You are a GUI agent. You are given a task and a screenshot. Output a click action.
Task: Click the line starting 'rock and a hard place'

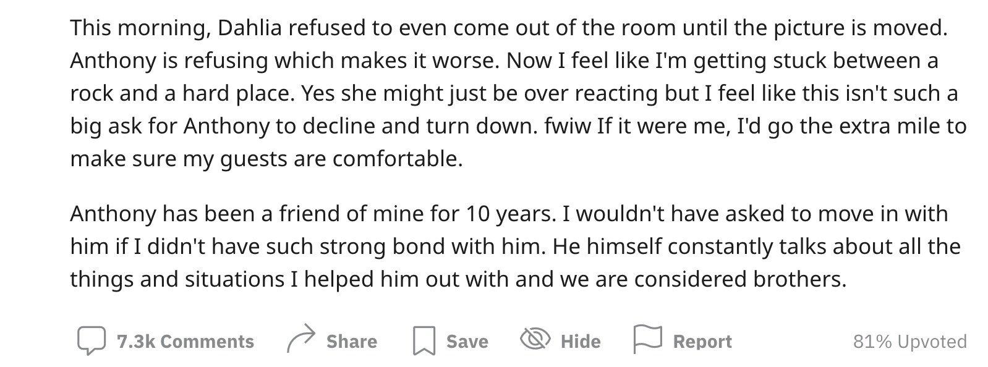tap(514, 93)
